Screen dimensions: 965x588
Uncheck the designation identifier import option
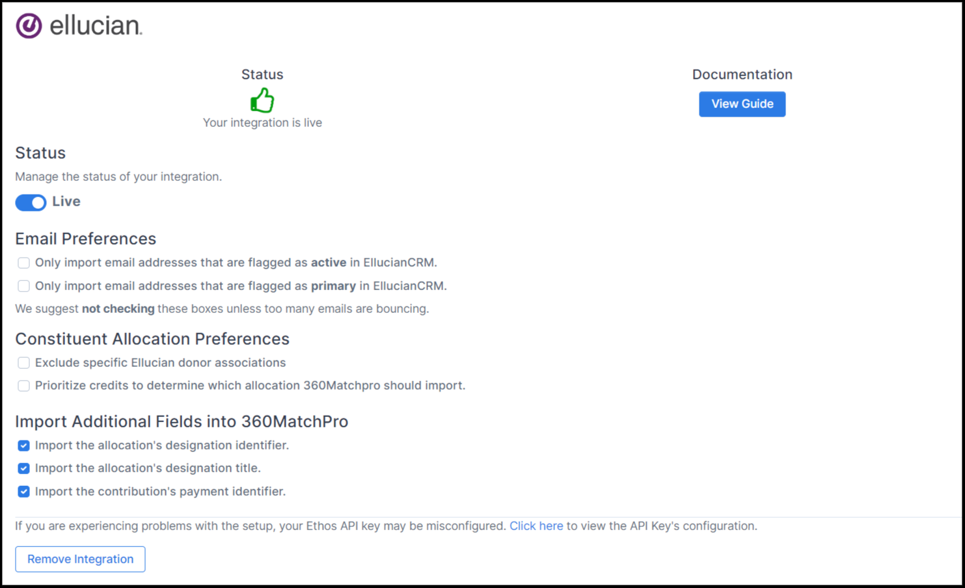click(23, 445)
